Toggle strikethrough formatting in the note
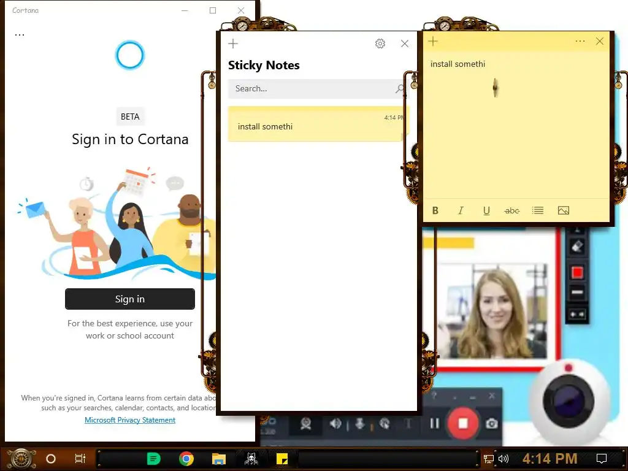The height and width of the screenshot is (471, 628). [x=512, y=211]
